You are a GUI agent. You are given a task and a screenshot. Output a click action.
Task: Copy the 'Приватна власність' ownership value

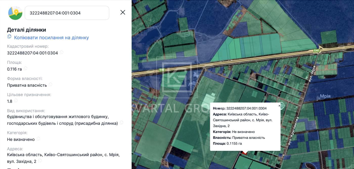click(x=51, y=84)
